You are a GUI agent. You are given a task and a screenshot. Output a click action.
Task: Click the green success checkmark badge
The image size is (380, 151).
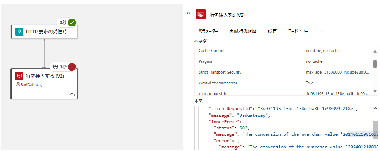point(72,23)
